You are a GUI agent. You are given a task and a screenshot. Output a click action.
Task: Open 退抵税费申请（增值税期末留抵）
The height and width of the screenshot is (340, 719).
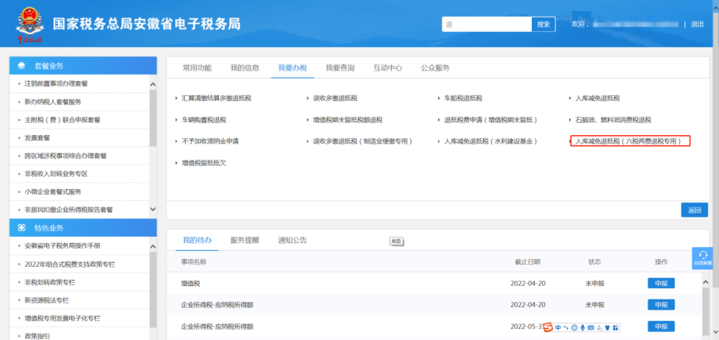click(491, 120)
